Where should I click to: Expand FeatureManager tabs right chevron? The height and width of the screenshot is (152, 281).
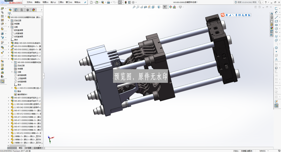click(x=41, y=10)
